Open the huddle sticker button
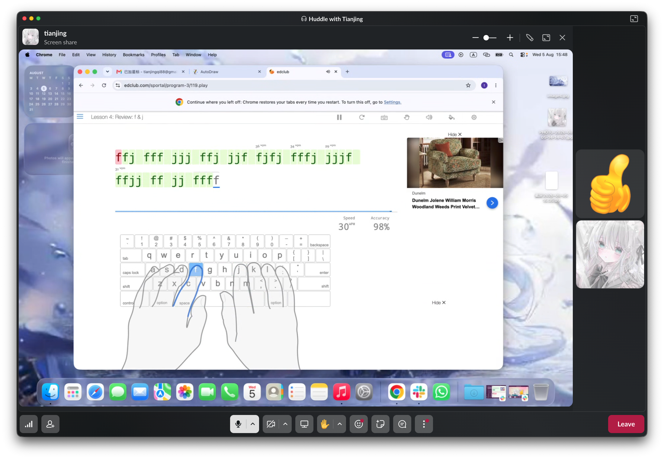 point(380,424)
